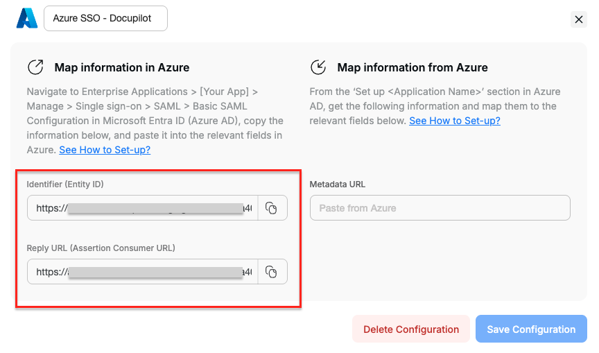The width and height of the screenshot is (599, 353).
Task: Copy the Identifier (Entity ID) value
Action: click(272, 208)
